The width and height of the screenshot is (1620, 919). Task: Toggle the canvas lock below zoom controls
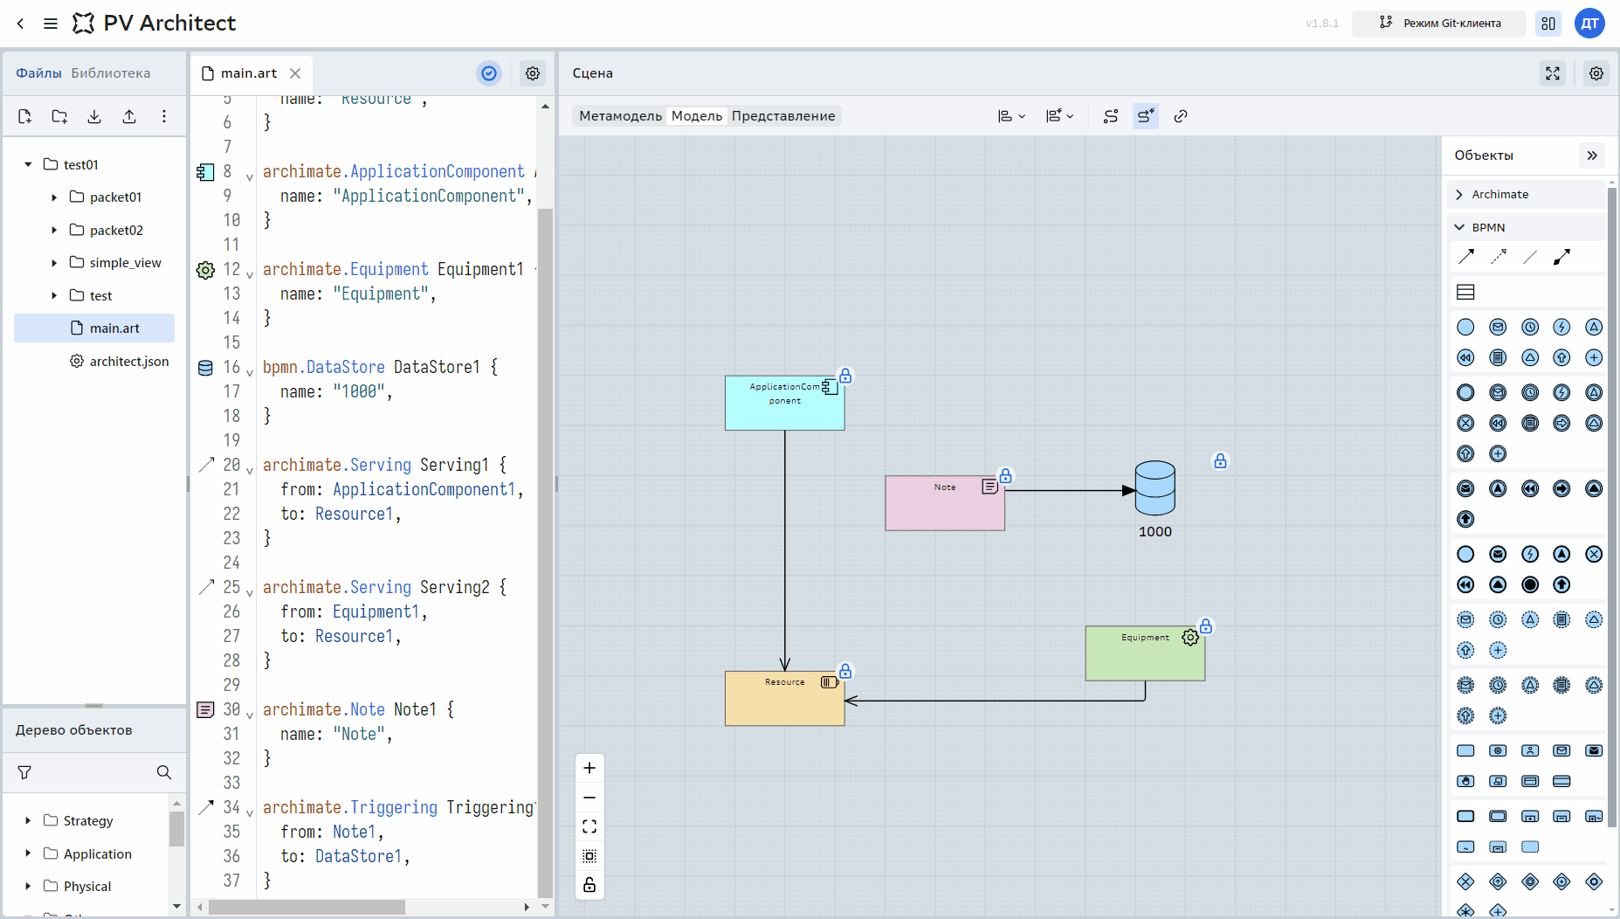(589, 885)
